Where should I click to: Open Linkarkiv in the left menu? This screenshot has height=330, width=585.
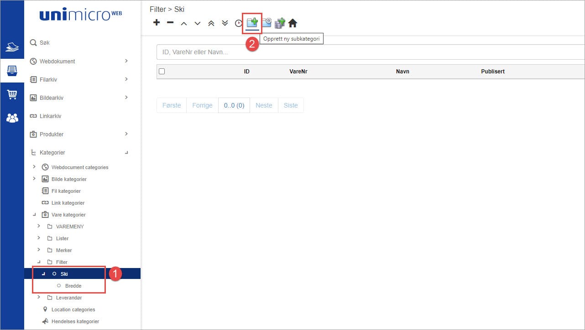(x=50, y=116)
